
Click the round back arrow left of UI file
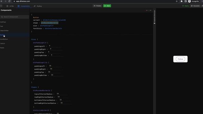coord(1,6)
